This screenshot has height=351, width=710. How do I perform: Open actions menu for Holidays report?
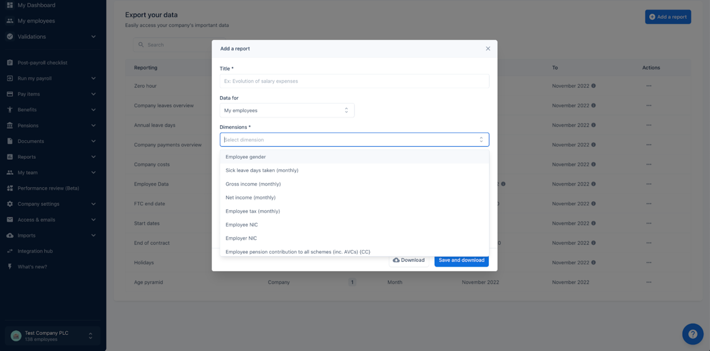pyautogui.click(x=649, y=263)
